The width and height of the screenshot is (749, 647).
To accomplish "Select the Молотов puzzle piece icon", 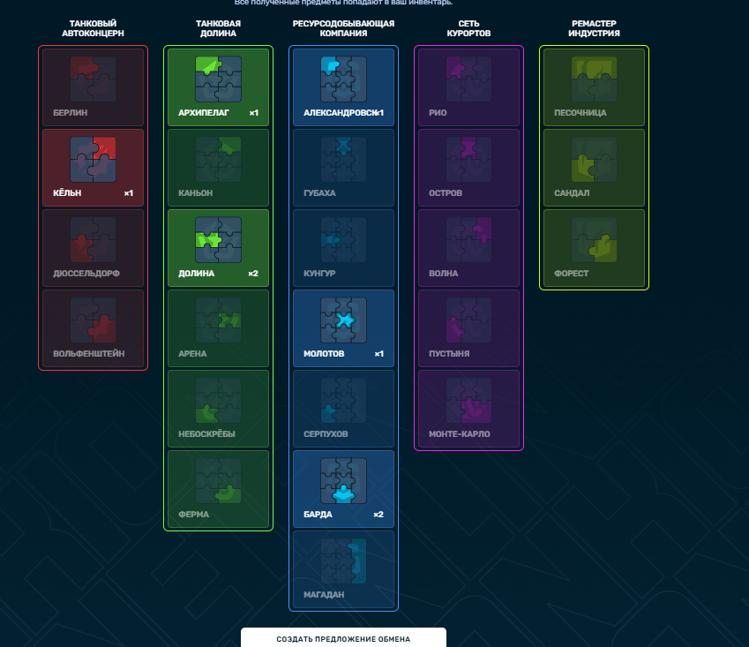I will [x=343, y=320].
